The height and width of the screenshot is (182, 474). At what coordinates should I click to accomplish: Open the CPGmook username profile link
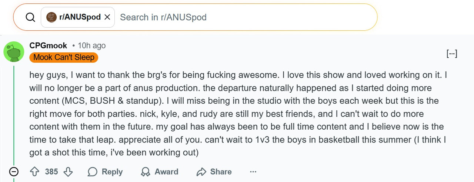click(48, 45)
